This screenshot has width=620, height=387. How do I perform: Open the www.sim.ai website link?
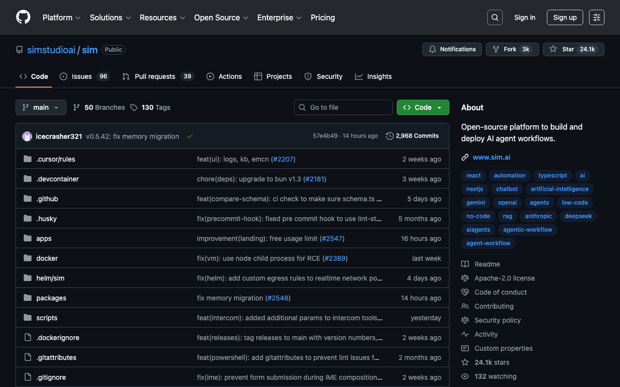(x=491, y=157)
